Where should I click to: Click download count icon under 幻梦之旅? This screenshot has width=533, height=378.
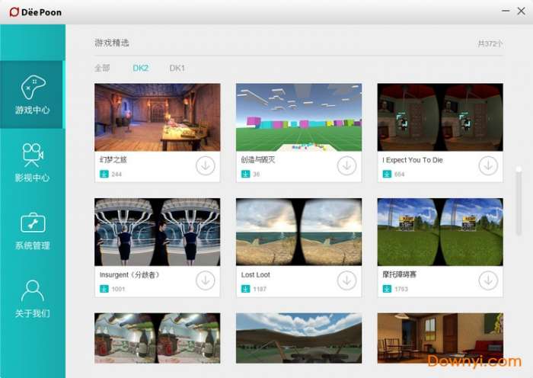(x=104, y=175)
